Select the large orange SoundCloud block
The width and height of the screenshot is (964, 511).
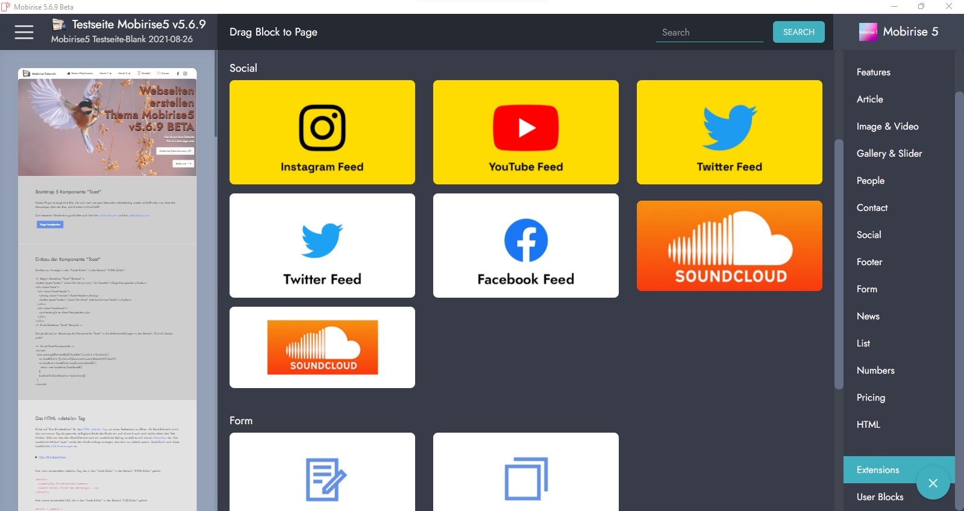pyautogui.click(x=730, y=246)
